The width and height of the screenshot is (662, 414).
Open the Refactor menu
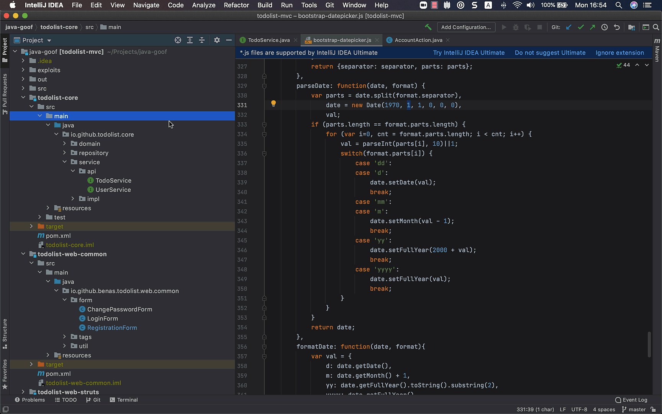pos(236,5)
